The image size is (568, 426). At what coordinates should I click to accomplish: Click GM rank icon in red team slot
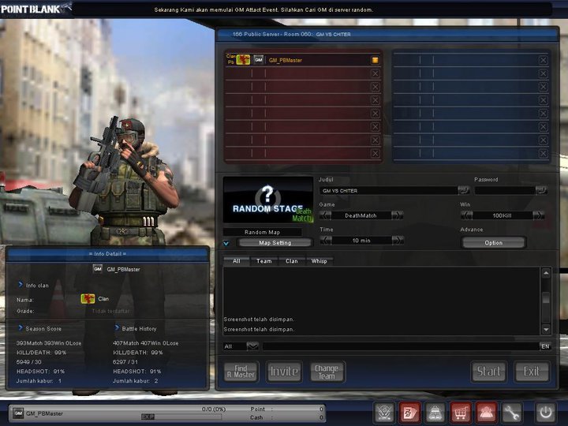click(258, 60)
